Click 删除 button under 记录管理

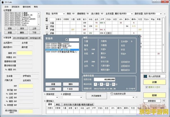22,33
